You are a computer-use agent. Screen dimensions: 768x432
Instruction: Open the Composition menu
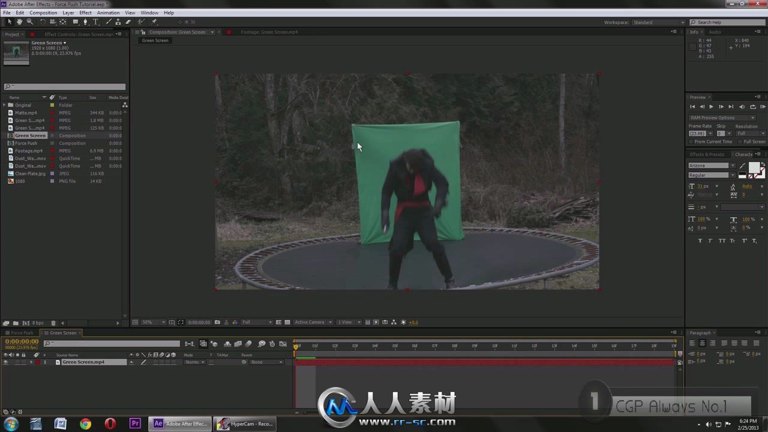(43, 13)
